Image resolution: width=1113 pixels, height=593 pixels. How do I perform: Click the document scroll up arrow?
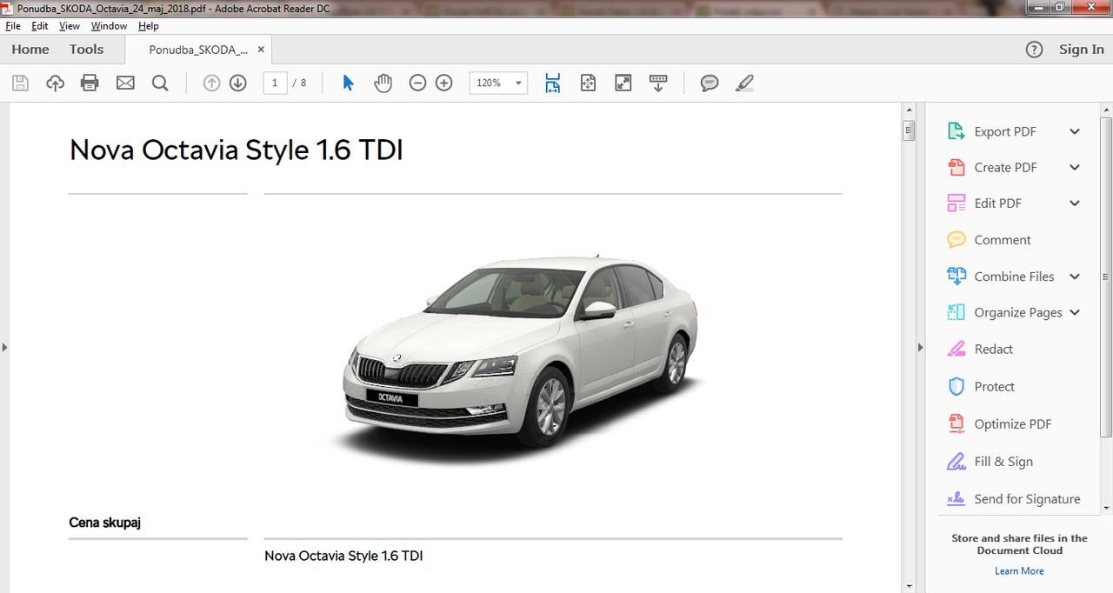[909, 110]
